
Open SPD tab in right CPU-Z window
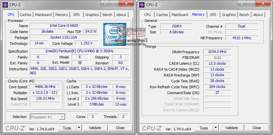[213, 15]
